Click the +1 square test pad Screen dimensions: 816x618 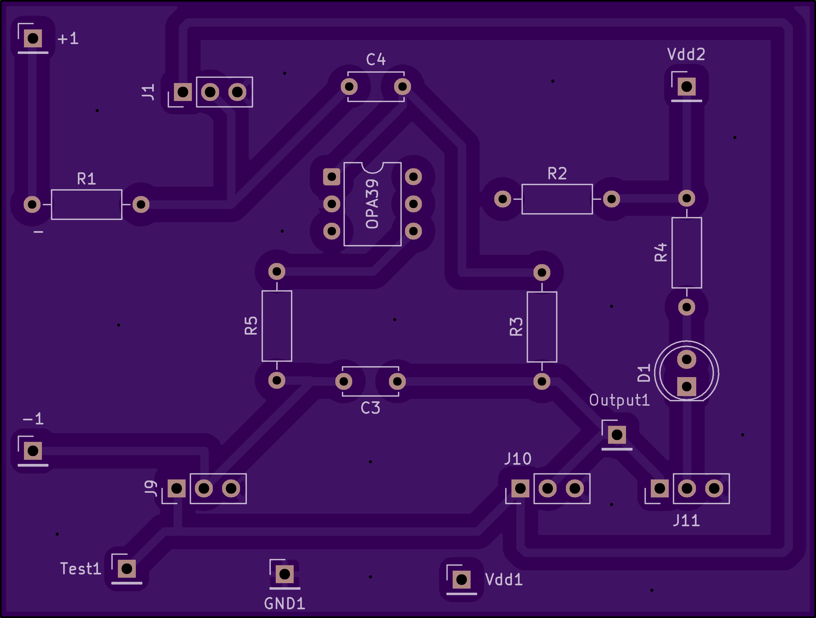point(33,38)
